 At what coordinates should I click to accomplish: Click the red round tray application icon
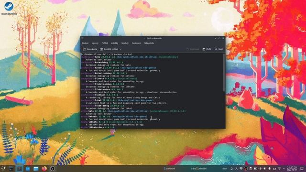coord(246,169)
